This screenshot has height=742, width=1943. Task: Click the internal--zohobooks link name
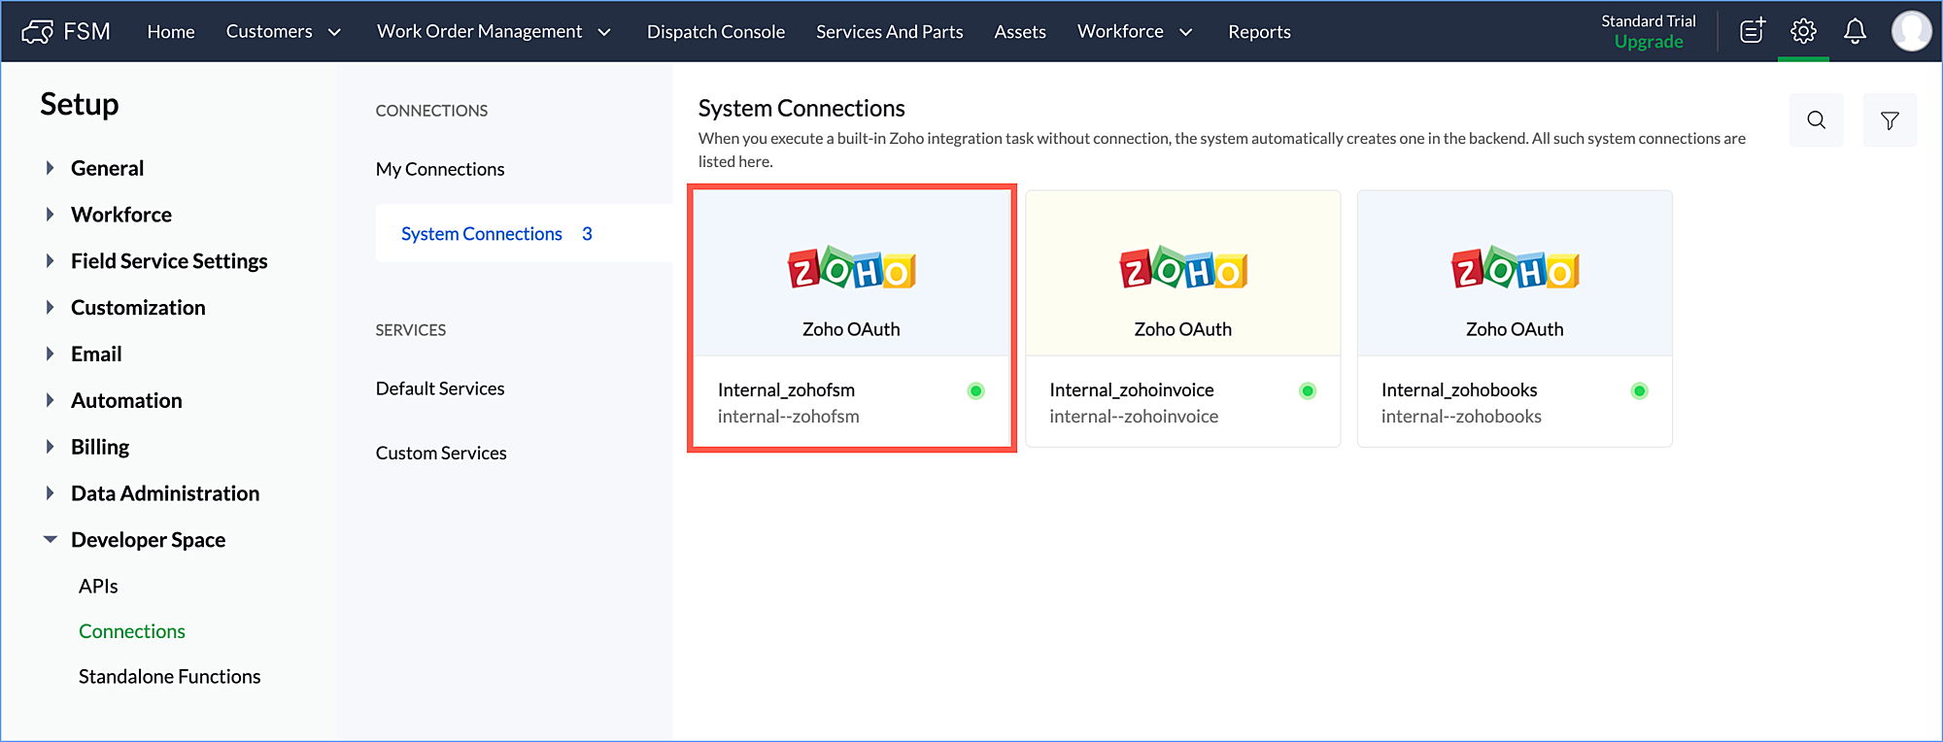[1461, 417]
